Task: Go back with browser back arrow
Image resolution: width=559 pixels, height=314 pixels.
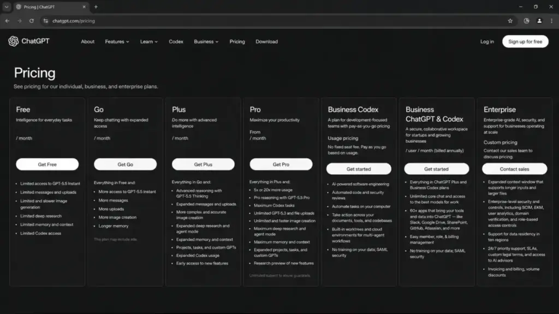Action: pyautogui.click(x=7, y=21)
